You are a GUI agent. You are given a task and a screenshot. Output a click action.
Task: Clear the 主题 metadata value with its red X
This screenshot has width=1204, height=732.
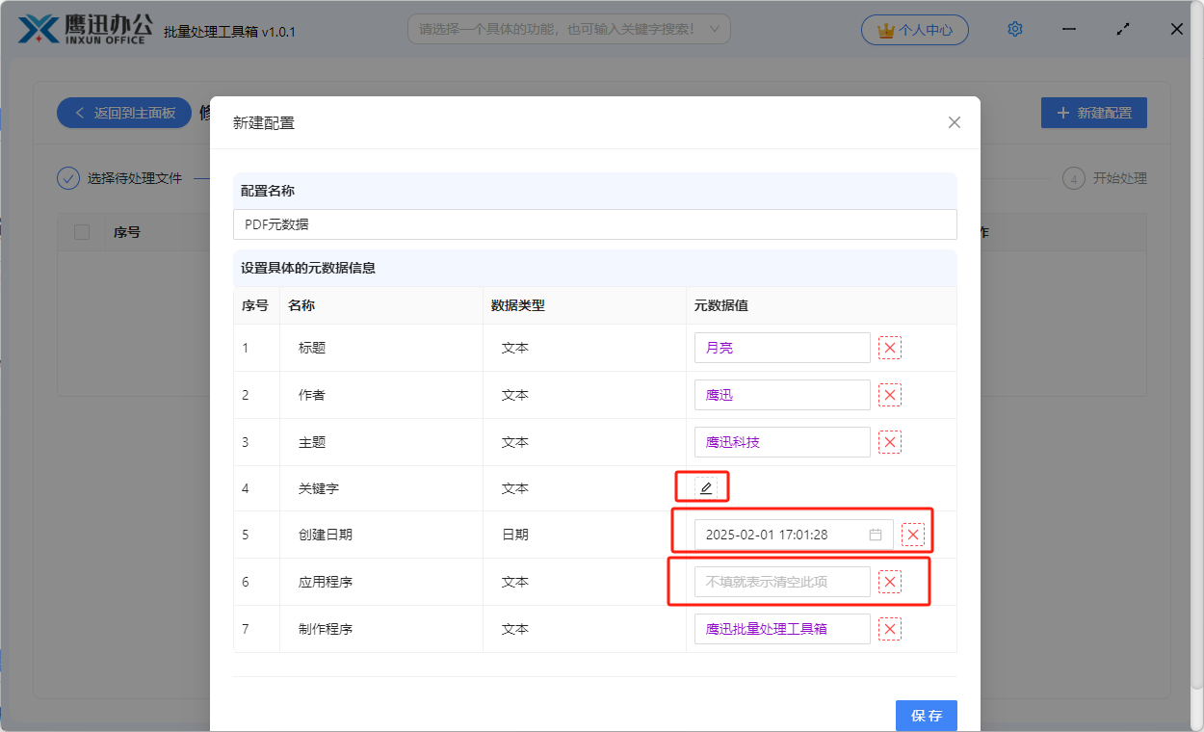click(890, 442)
